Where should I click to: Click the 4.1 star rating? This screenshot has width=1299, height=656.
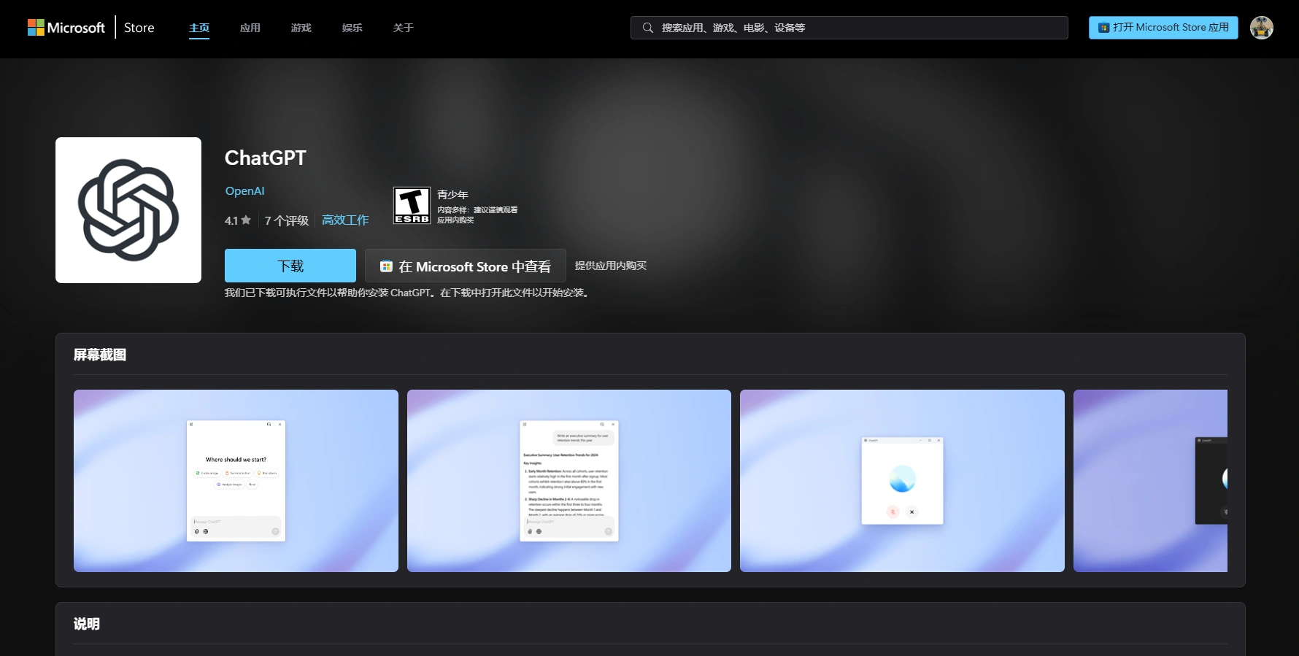[238, 220]
